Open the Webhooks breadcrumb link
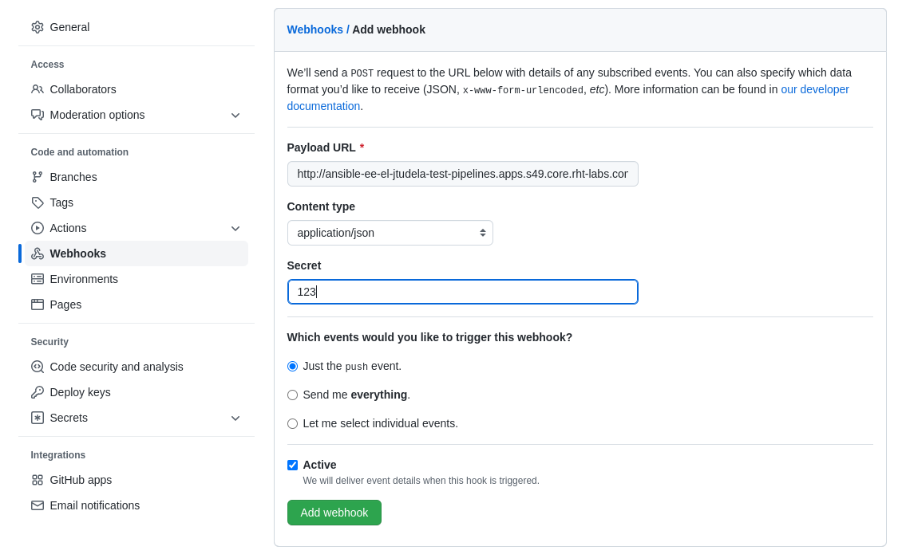This screenshot has height=558, width=898. pyautogui.click(x=314, y=29)
